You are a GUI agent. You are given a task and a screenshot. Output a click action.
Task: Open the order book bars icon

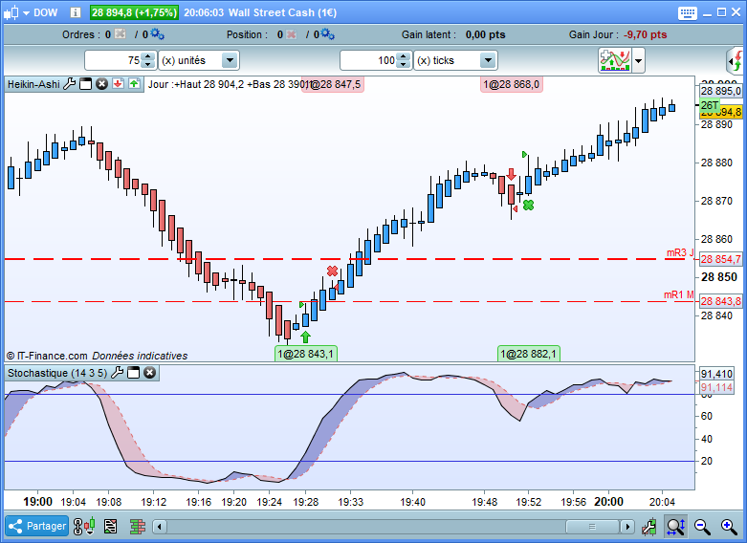tap(138, 527)
